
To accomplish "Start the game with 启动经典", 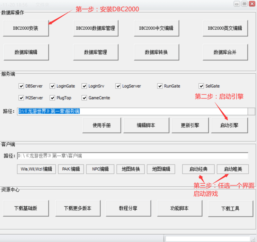I will (x=198, y=169).
